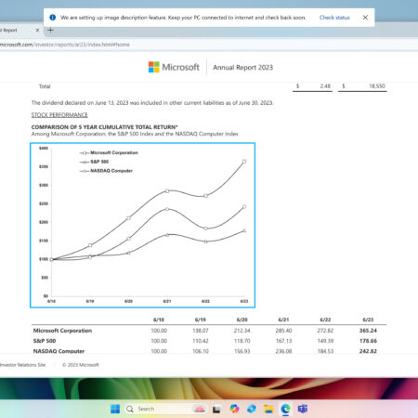Click the 212.34 table cell
The height and width of the screenshot is (418, 418).
click(x=242, y=331)
